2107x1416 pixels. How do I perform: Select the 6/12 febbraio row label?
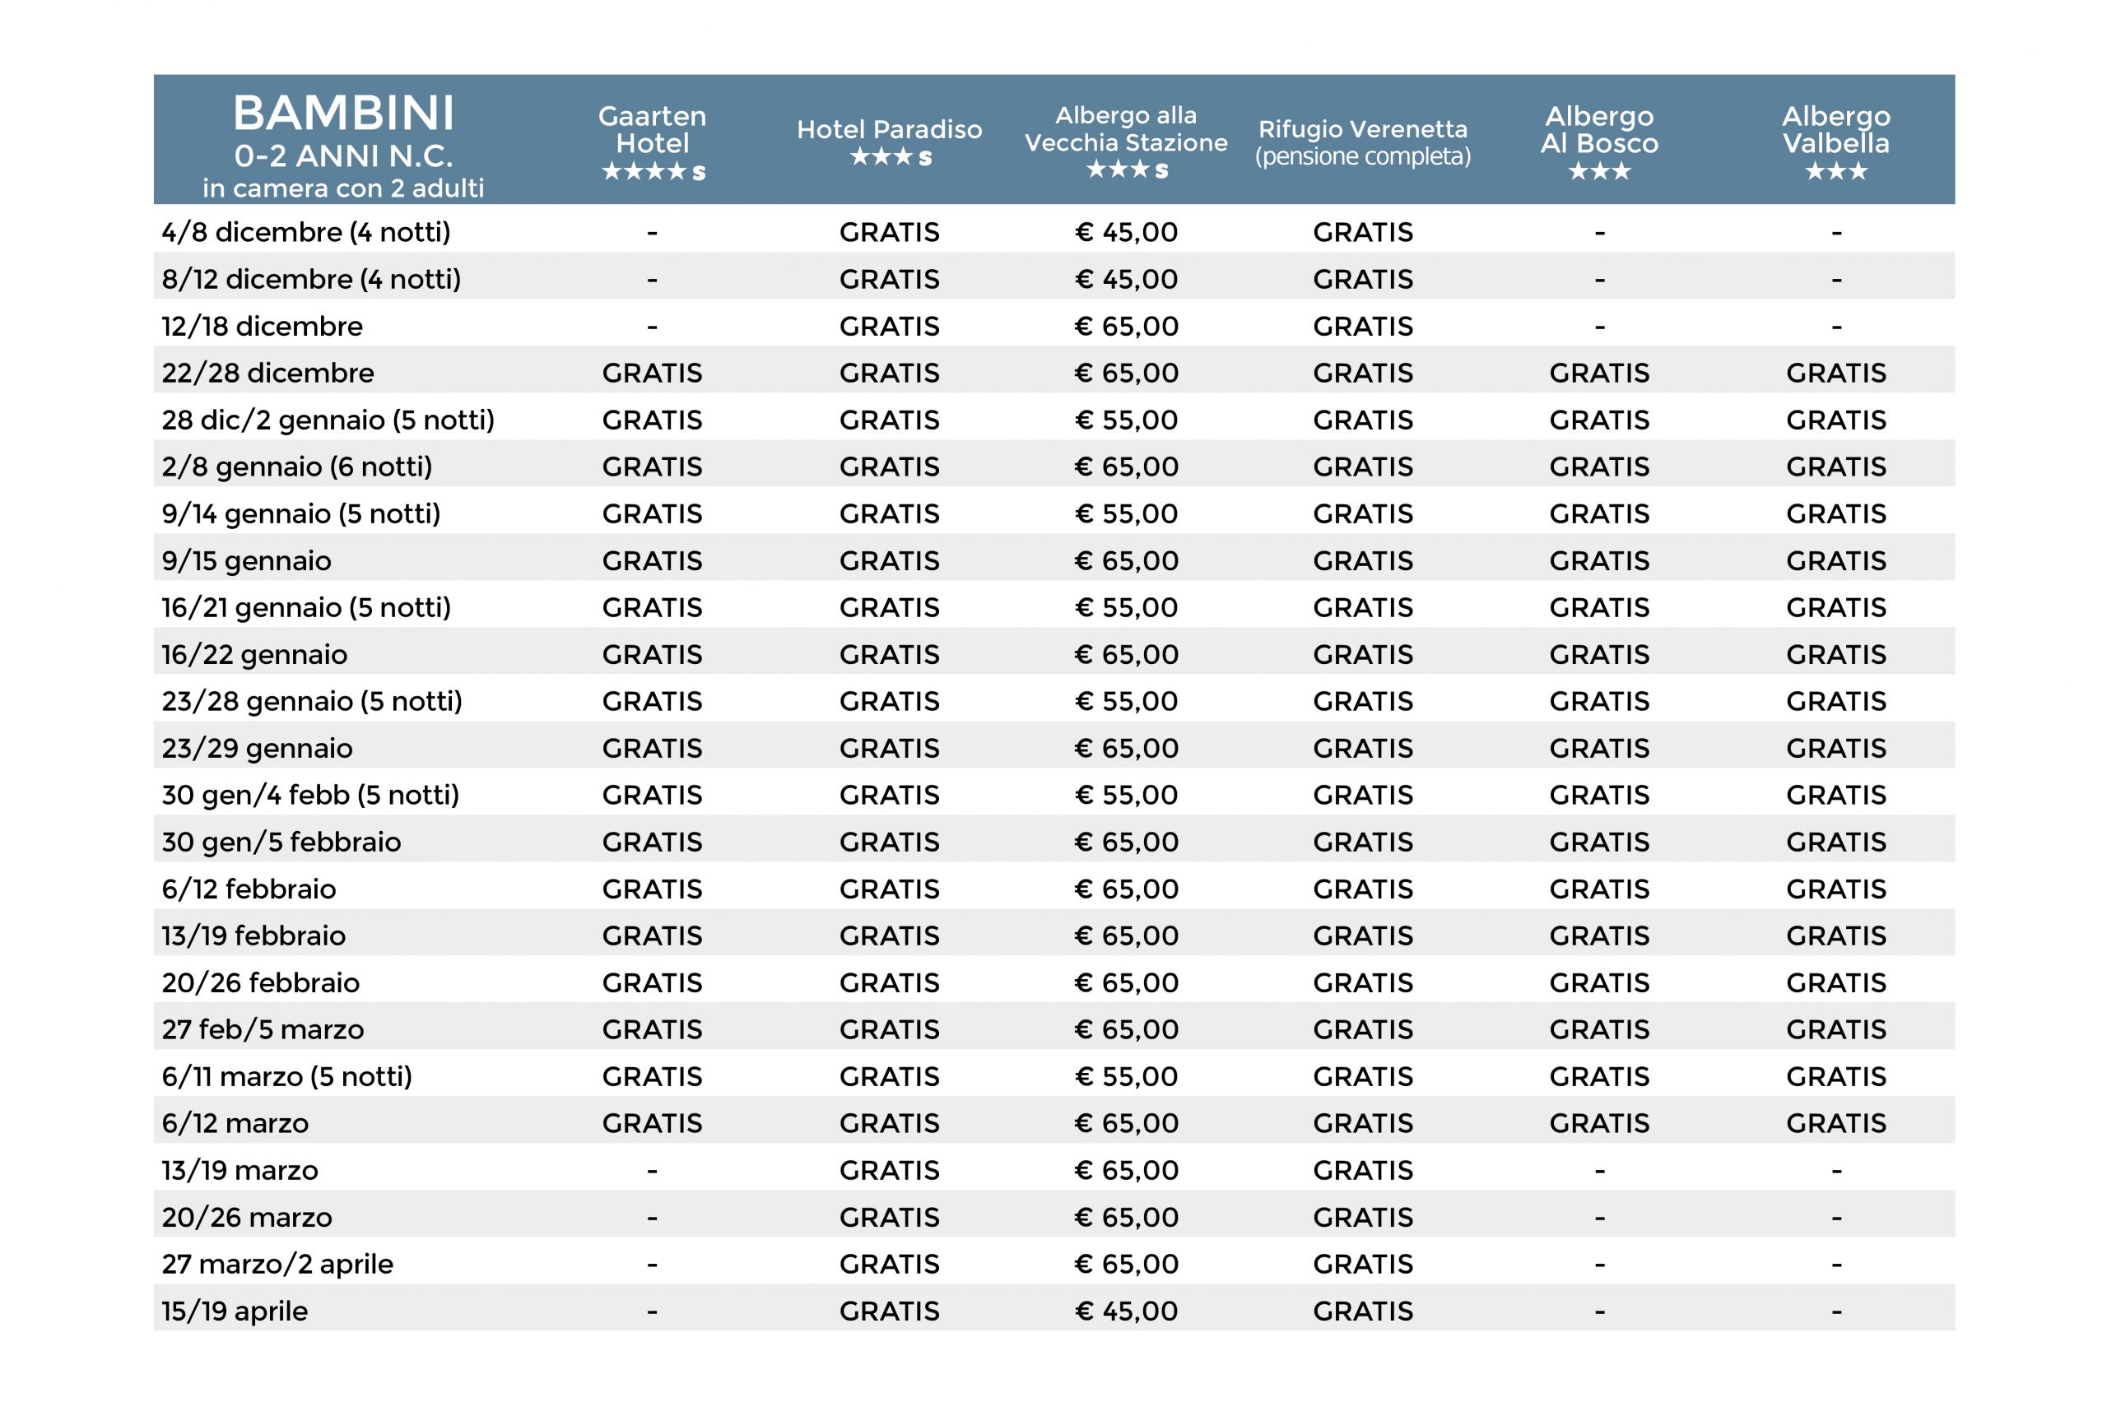[249, 889]
